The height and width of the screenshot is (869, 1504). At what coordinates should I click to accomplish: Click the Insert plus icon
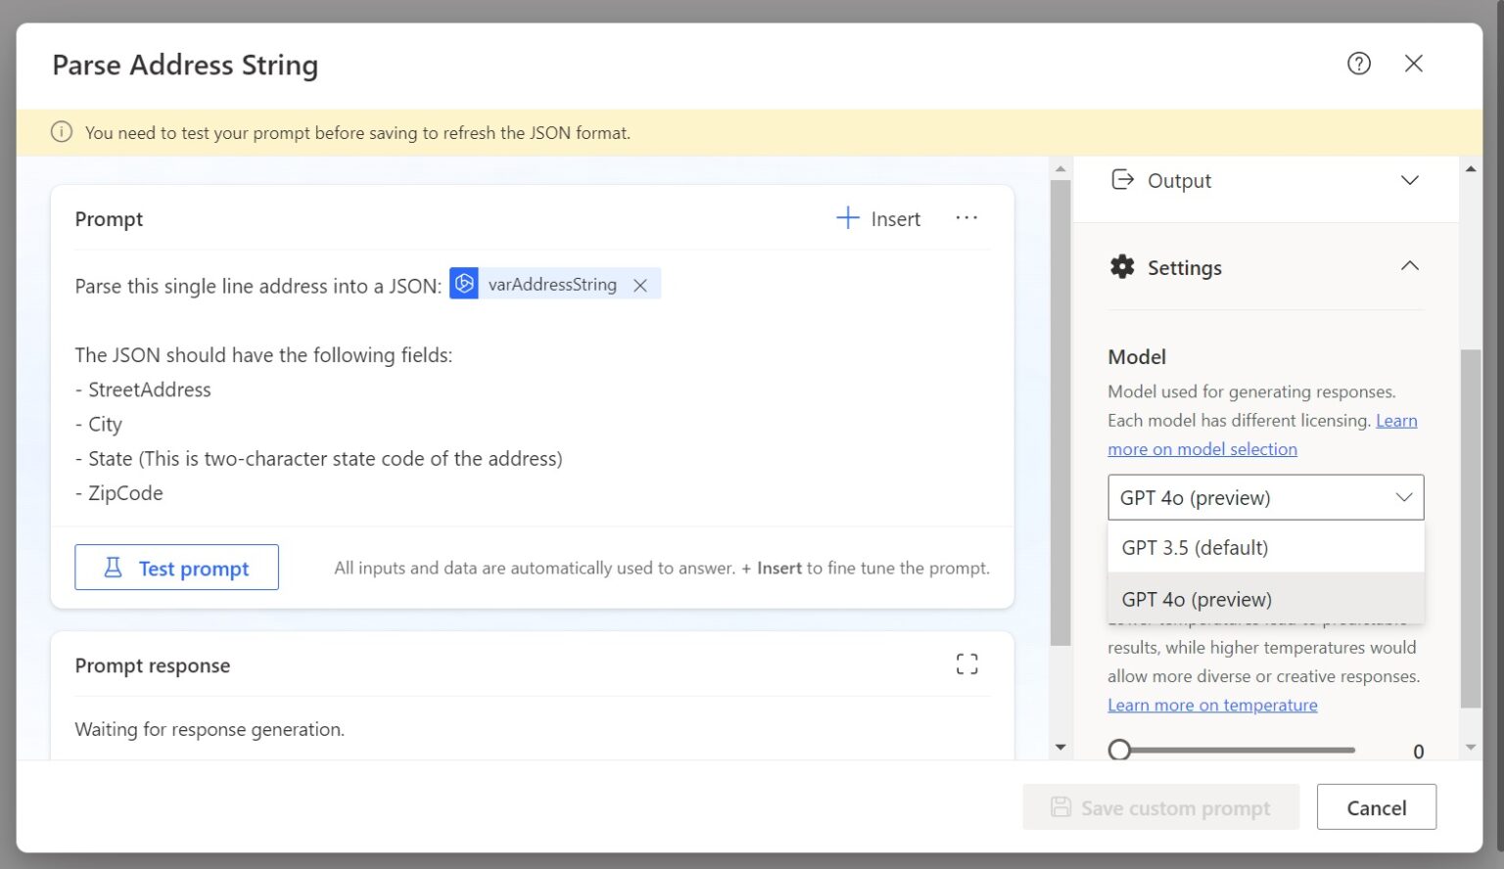coord(846,218)
